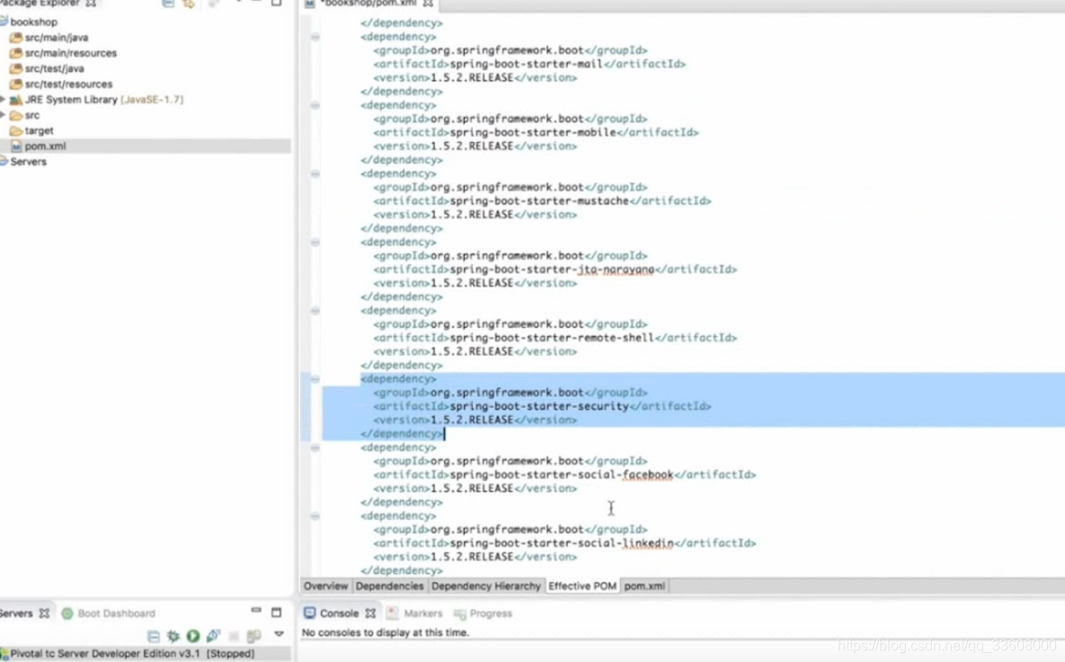This screenshot has height=662, width=1065.
Task: Select pom.xml in Package Explorer
Action: click(45, 146)
